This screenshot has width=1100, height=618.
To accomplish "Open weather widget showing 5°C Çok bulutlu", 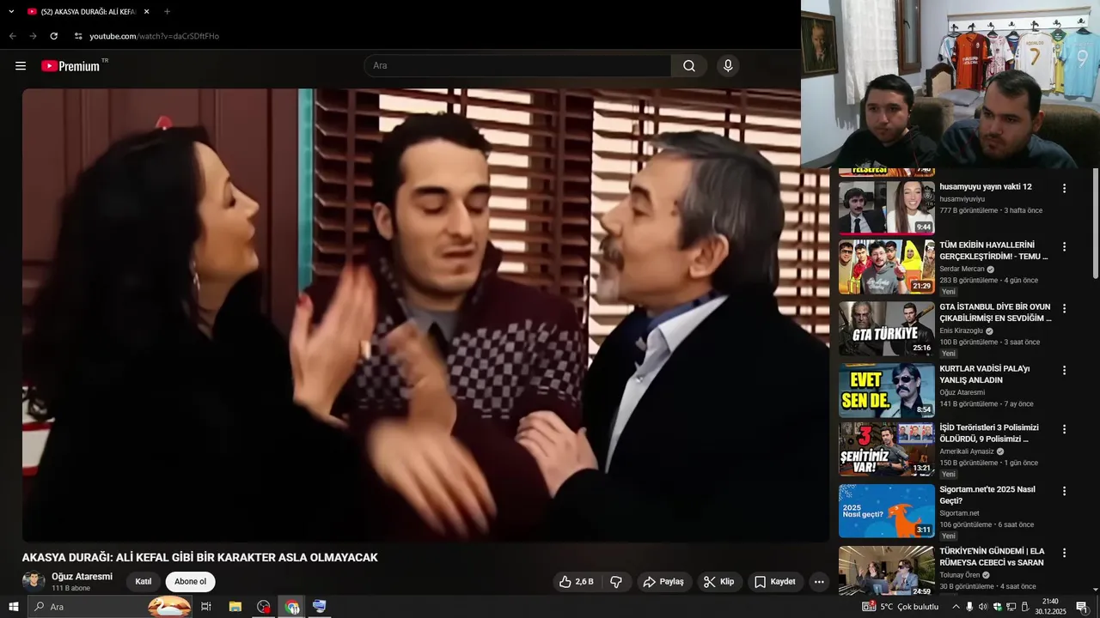I will coord(901,607).
